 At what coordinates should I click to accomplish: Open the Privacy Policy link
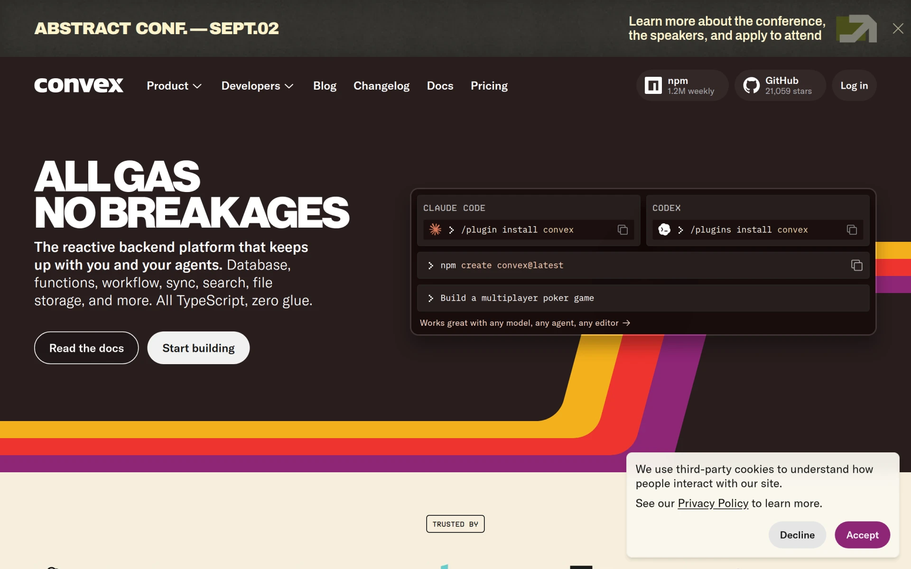click(713, 504)
